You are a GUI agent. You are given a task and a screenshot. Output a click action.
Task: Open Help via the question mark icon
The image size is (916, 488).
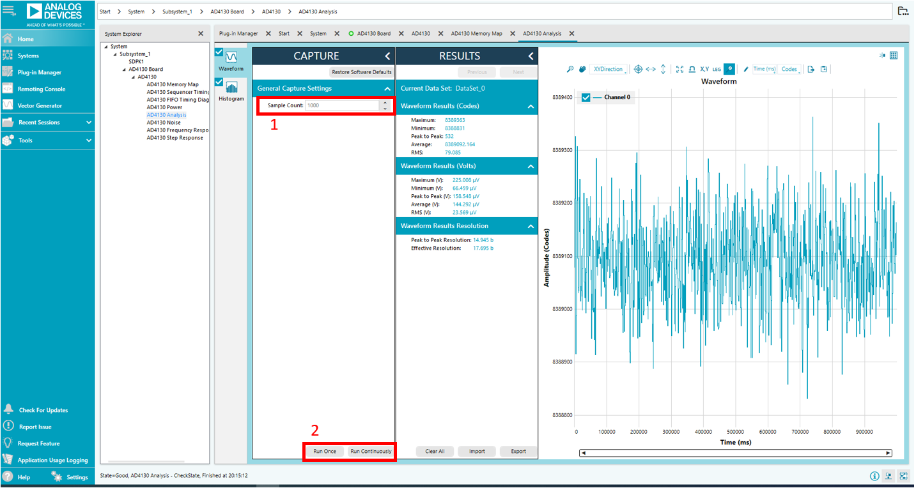[8, 477]
